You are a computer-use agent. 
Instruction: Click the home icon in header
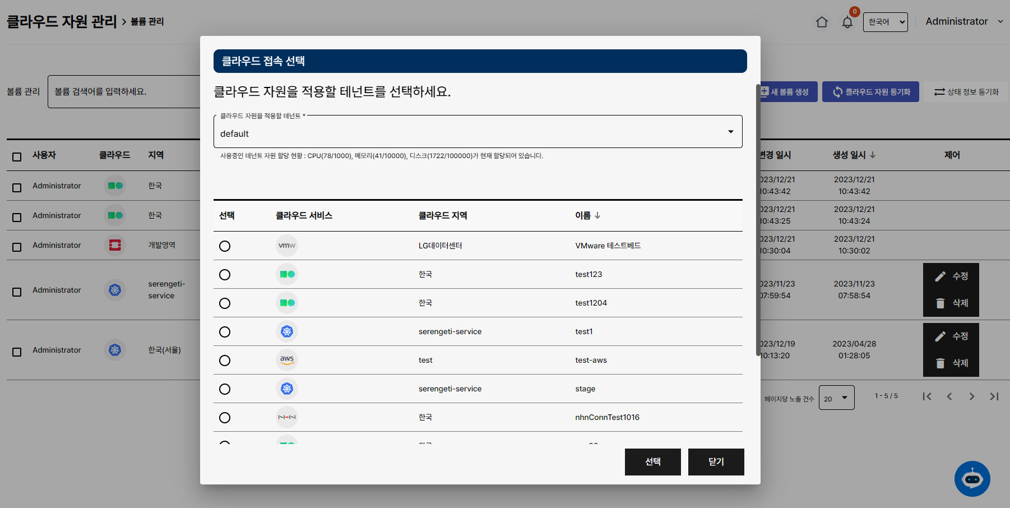(x=822, y=22)
